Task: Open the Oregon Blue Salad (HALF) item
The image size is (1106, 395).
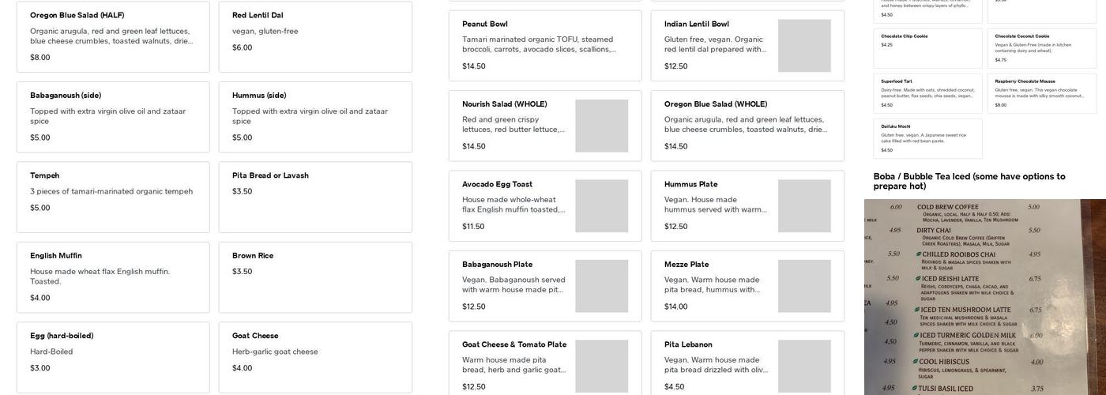Action: pyautogui.click(x=113, y=36)
